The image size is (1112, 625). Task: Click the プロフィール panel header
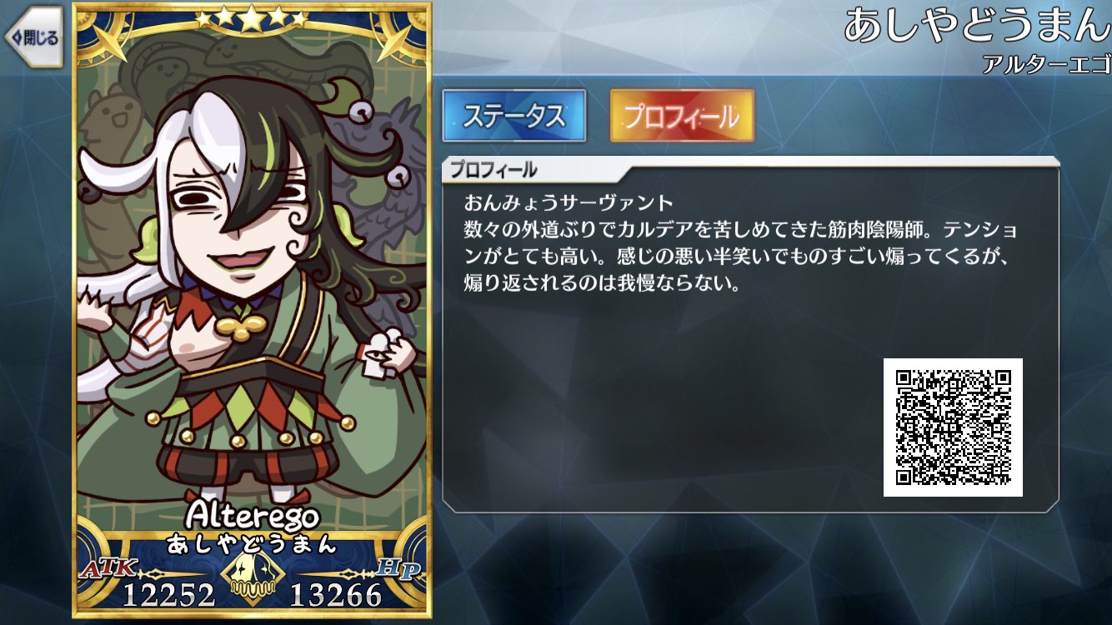pyautogui.click(x=493, y=170)
